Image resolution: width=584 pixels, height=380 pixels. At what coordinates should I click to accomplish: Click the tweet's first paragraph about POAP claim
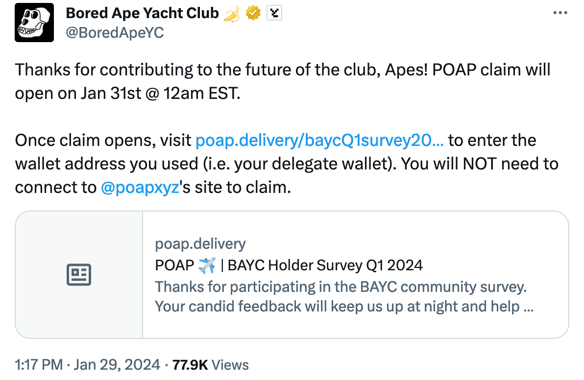[283, 81]
